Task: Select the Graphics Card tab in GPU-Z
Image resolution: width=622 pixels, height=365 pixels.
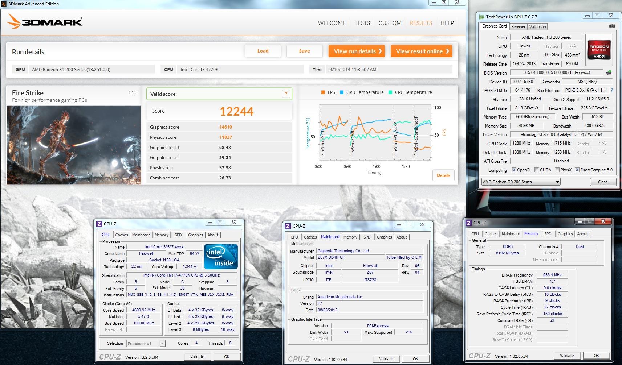Action: point(494,26)
